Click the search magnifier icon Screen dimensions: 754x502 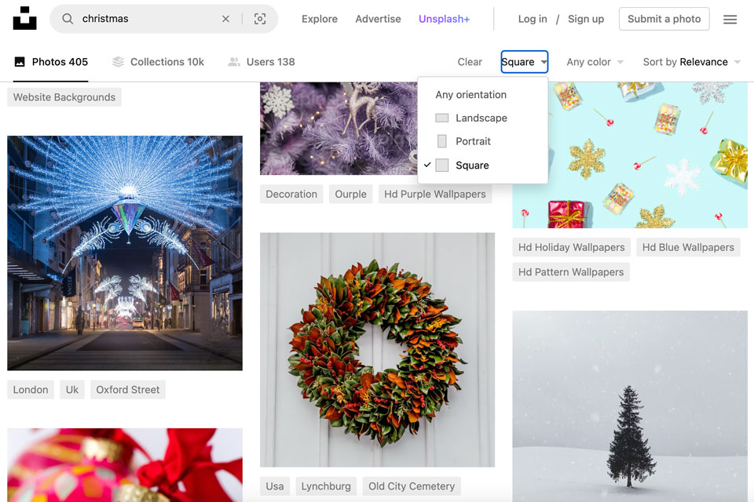click(x=68, y=19)
